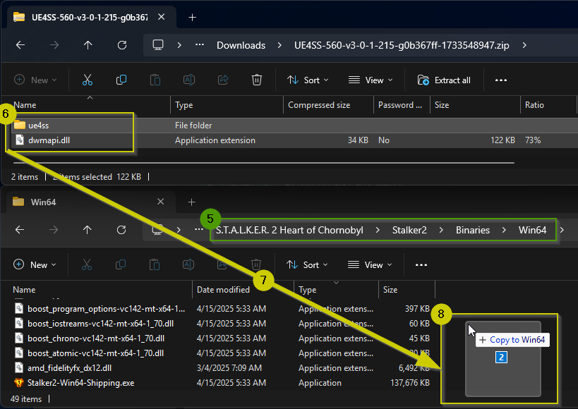Expand chevron after the zip file name breadcrumb
Screen dimensions: 578x409
click(524, 45)
